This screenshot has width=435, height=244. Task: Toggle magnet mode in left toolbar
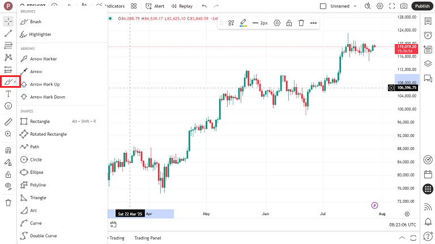pyautogui.click(x=8, y=151)
